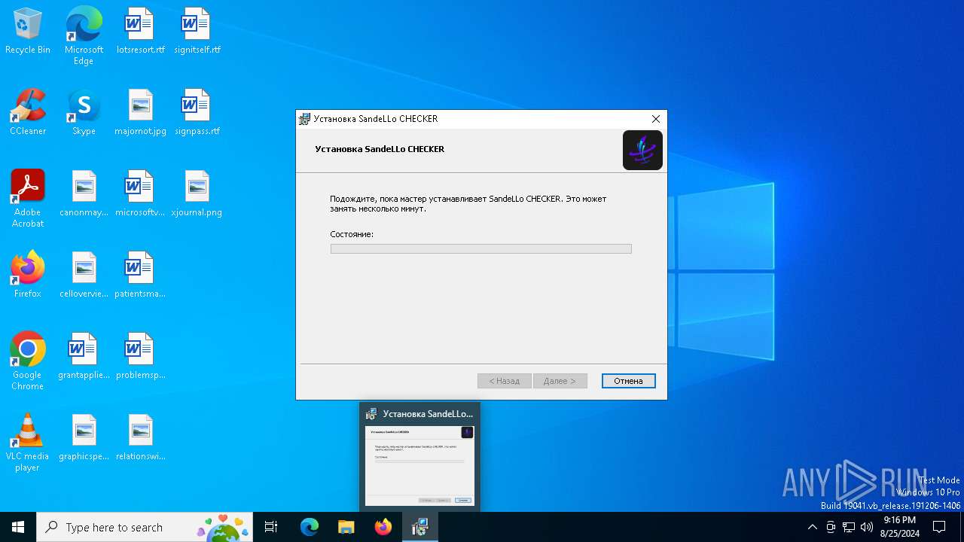Viewport: 964px width, 542px height.
Task: Click the Состояние: status label
Action: tap(352, 234)
